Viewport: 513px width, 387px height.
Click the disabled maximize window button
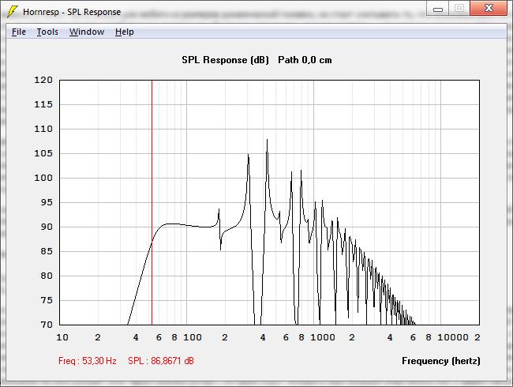[x=459, y=8]
